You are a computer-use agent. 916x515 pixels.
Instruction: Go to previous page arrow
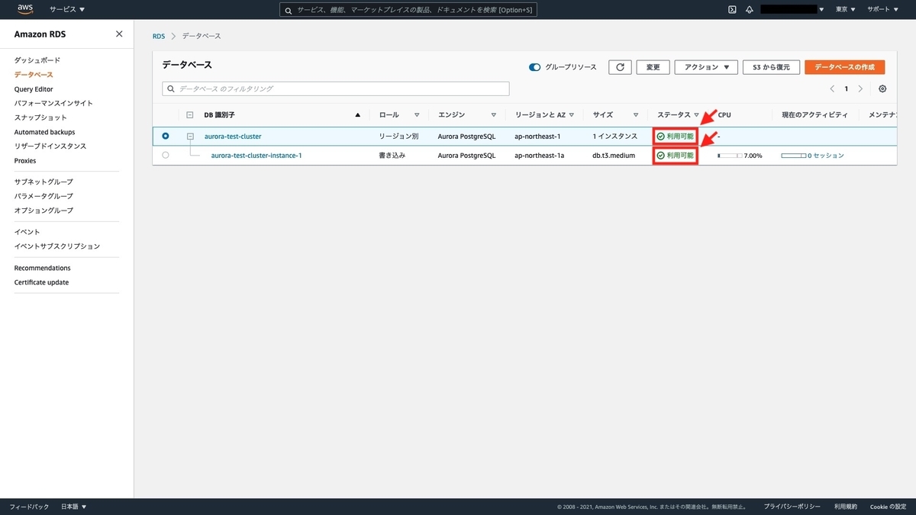click(832, 89)
